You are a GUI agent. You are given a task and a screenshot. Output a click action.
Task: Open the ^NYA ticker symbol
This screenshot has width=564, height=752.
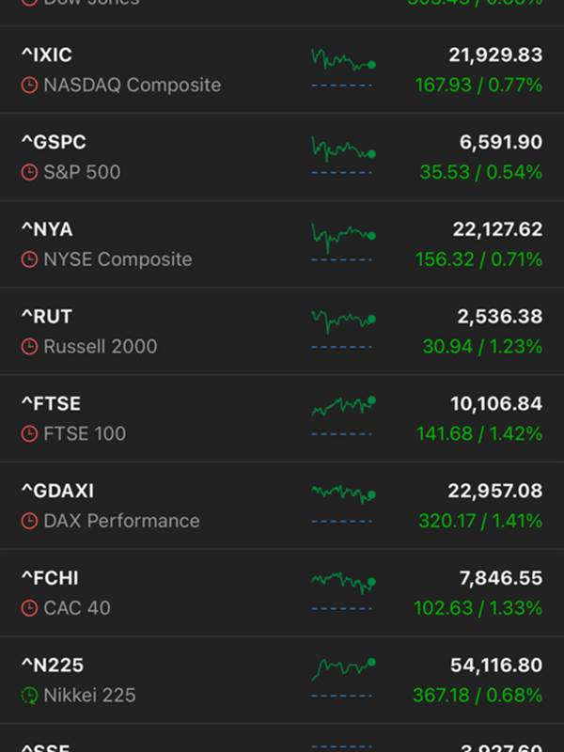pyautogui.click(x=46, y=229)
